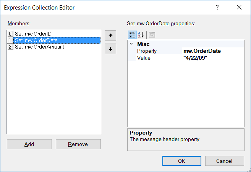This screenshot has width=251, height=172.
Task: Move selected member down with arrow button
Action: point(110,49)
